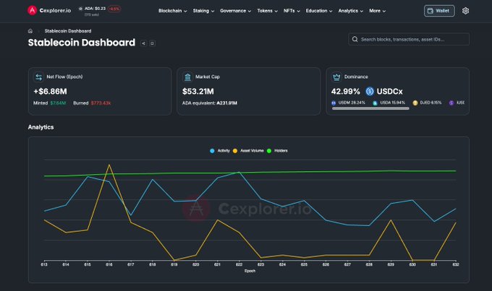The width and height of the screenshot is (492, 291).
Task: Click the share icon beside Stablecoin Dashboard
Action: click(143, 43)
